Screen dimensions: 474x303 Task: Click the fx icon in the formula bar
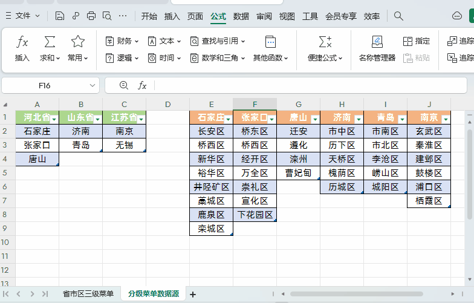click(142, 86)
